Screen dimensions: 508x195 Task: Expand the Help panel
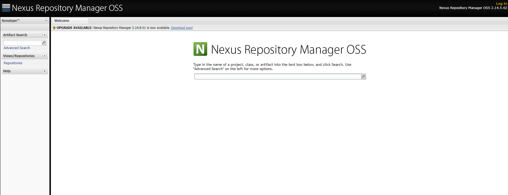44,71
